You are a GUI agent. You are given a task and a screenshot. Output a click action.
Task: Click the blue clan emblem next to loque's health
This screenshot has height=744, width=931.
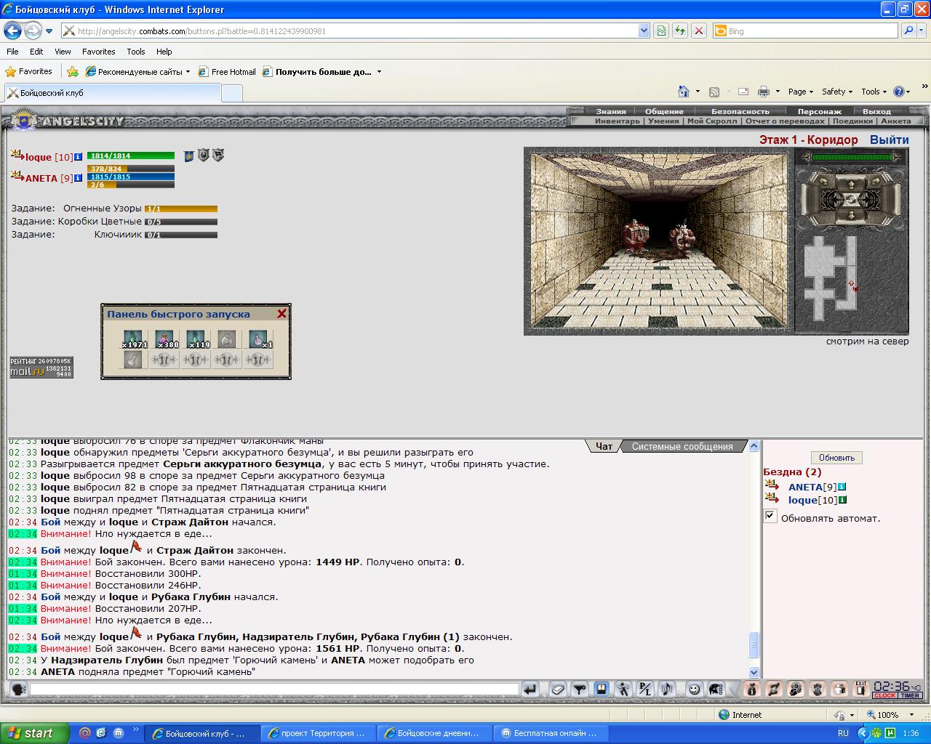[189, 155]
